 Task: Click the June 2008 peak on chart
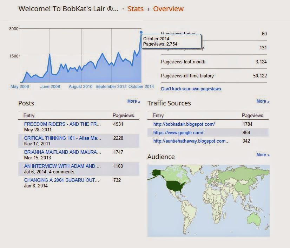[x=50, y=54]
